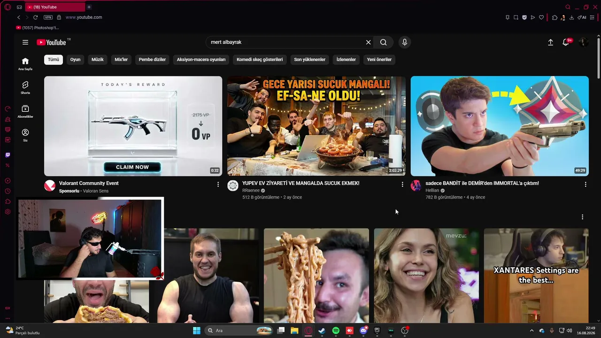This screenshot has width=601, height=338.
Task: Visit the Hellian channel name
Action: [432, 191]
